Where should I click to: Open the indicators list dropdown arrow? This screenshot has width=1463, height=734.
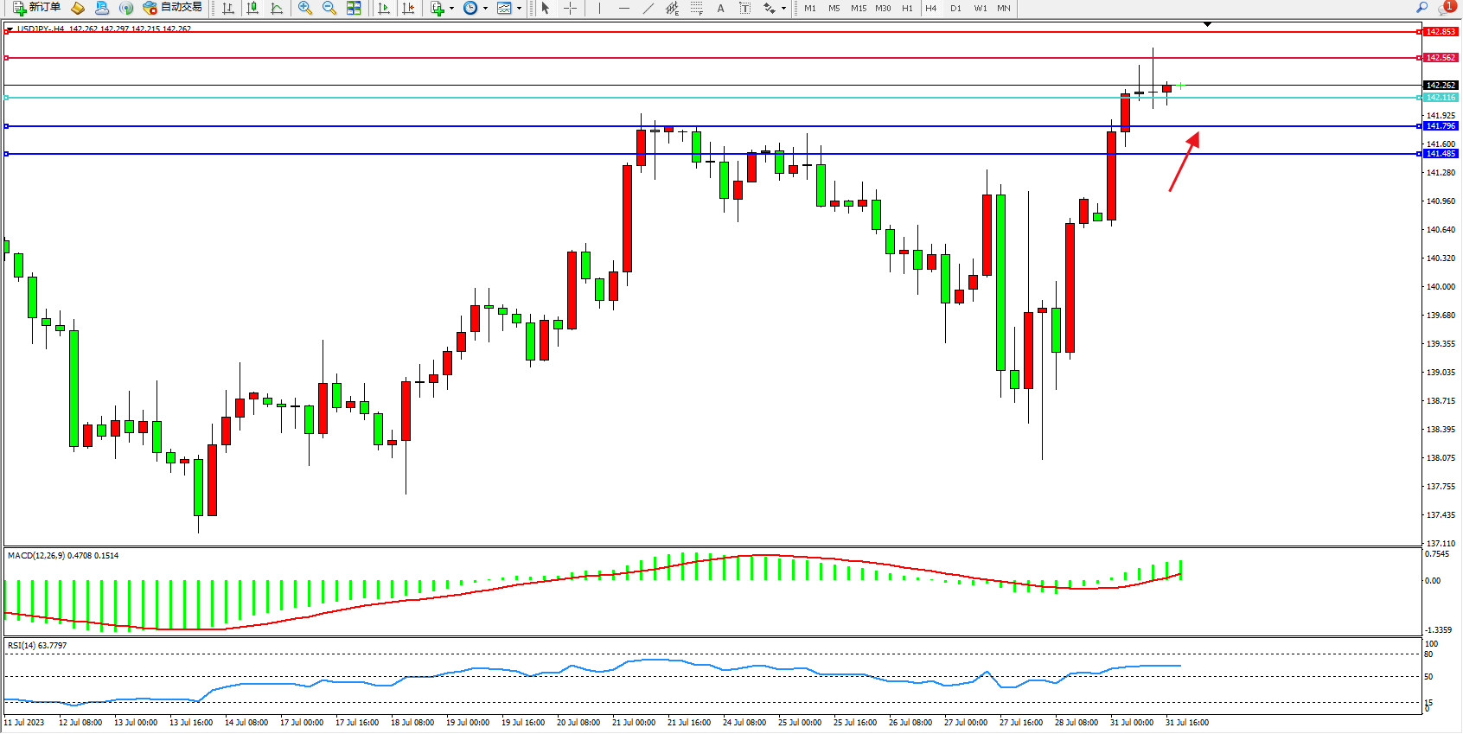point(451,8)
